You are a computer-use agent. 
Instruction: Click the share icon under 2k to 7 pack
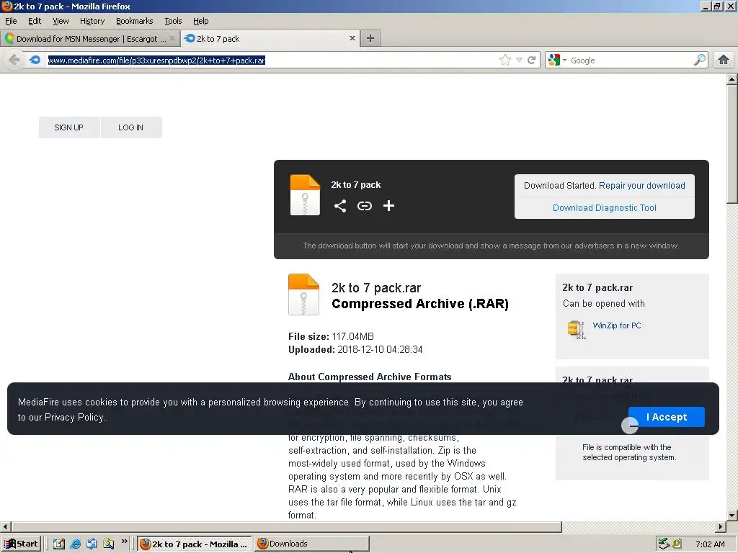(x=340, y=206)
